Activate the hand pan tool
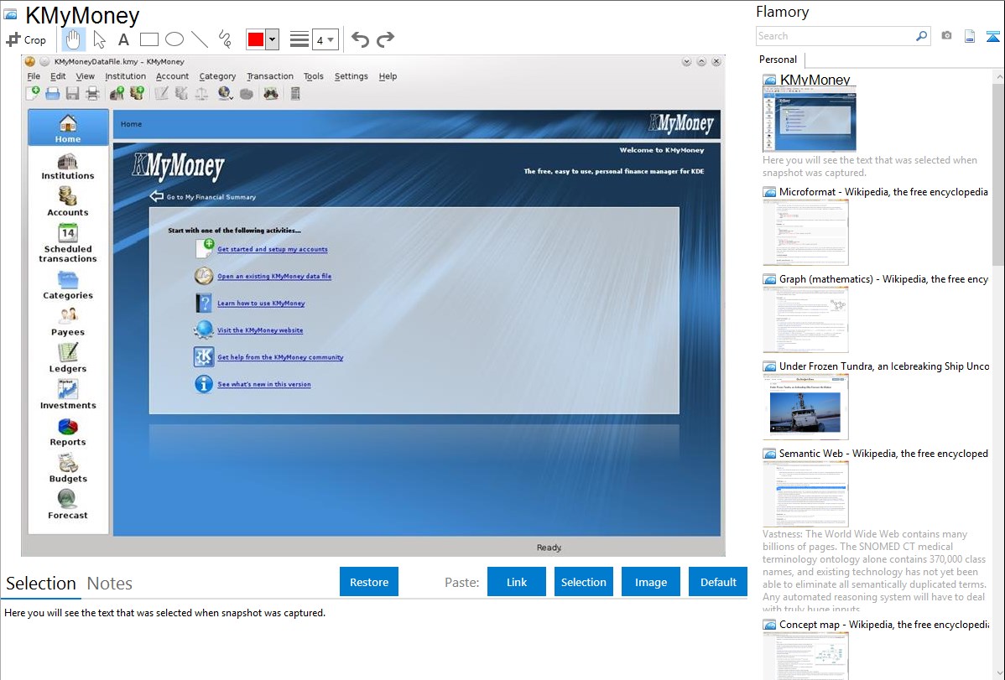This screenshot has width=1005, height=680. click(73, 39)
